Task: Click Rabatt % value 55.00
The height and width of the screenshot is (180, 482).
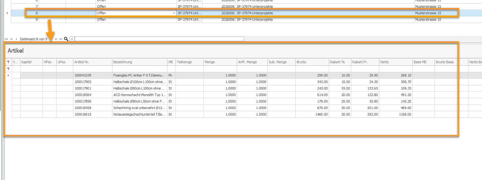Action: pos(340,88)
